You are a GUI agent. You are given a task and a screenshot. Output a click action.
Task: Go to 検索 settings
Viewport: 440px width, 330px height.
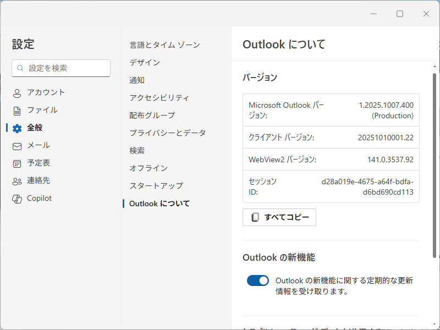(137, 150)
